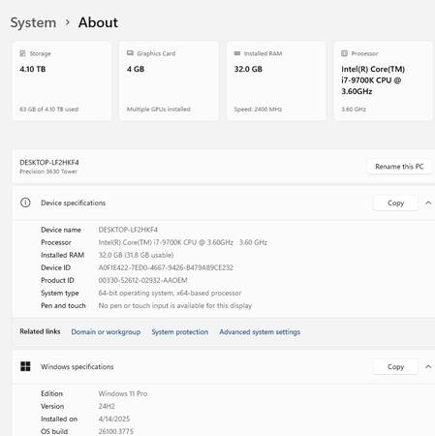Click Speed: 2400 MHz text
Image resolution: width=435 pixels, height=436 pixels.
258,109
